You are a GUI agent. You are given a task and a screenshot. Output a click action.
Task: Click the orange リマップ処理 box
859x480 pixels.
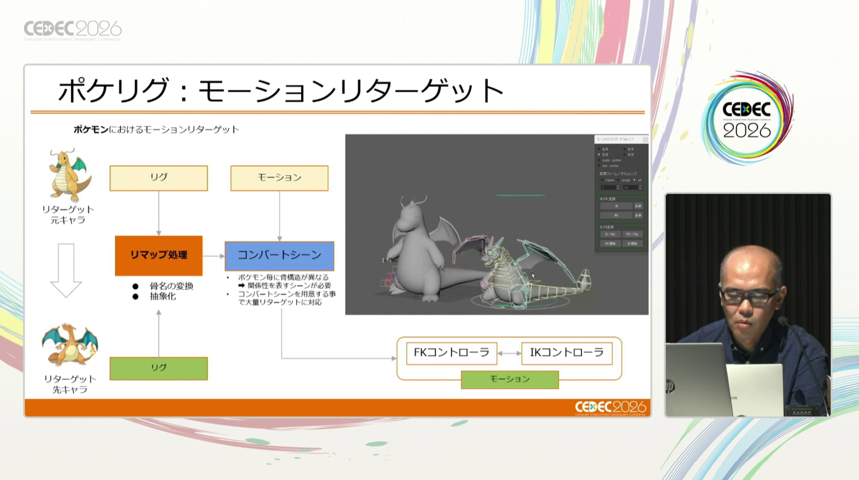(x=159, y=255)
